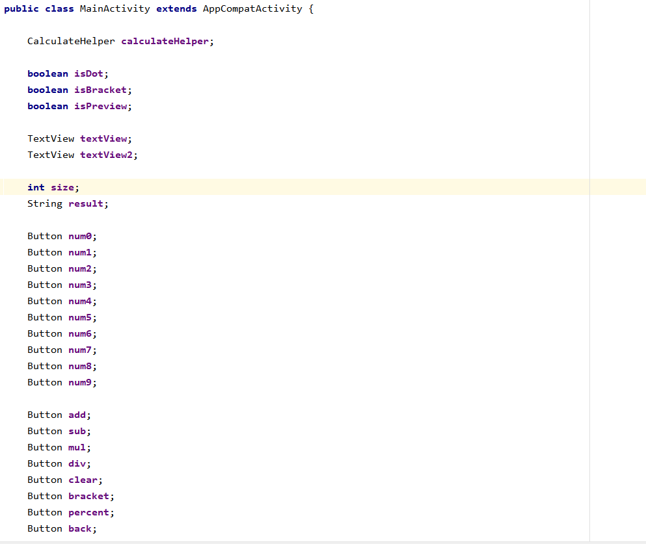The image size is (646, 544).
Task: Click the isPreview boolean field
Action: click(x=101, y=106)
